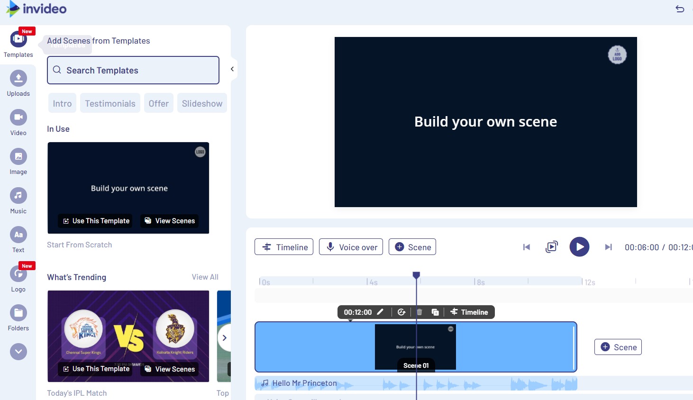Click the Search Templates field
Image resolution: width=693 pixels, height=400 pixels.
(x=133, y=70)
